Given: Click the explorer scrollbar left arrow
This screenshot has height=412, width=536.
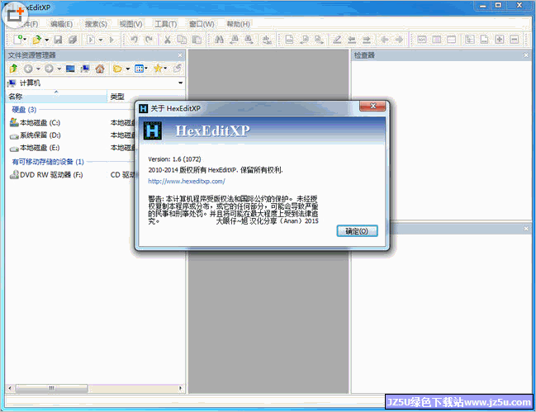Looking at the screenshot, I should point(10,388).
